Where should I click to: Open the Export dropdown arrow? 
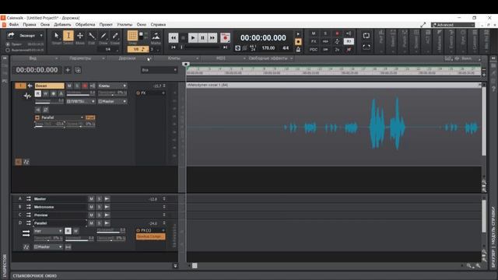[41, 36]
